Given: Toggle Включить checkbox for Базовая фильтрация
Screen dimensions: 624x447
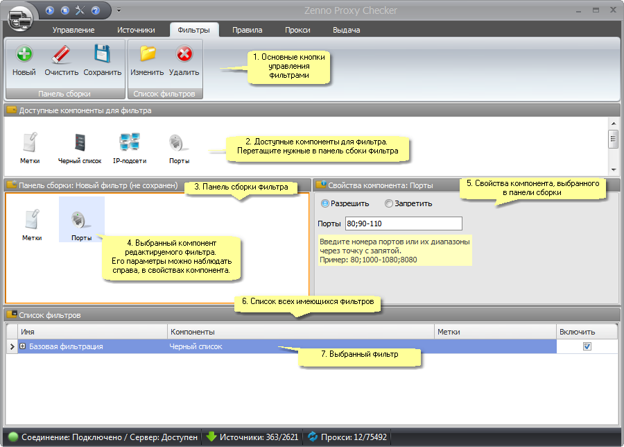Looking at the screenshot, I should tap(587, 346).
